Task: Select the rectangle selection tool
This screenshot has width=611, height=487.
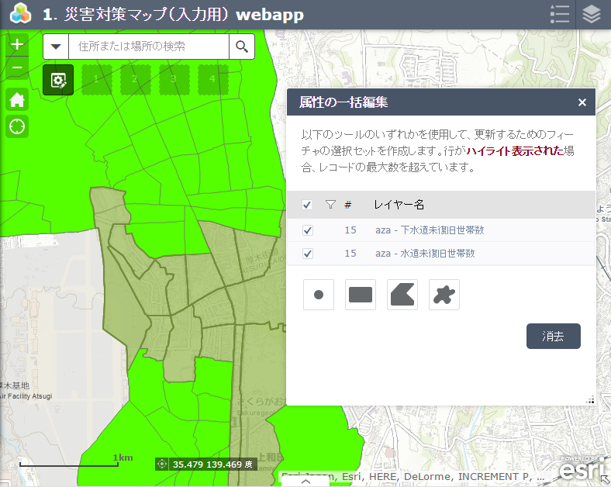Action: coord(361,295)
